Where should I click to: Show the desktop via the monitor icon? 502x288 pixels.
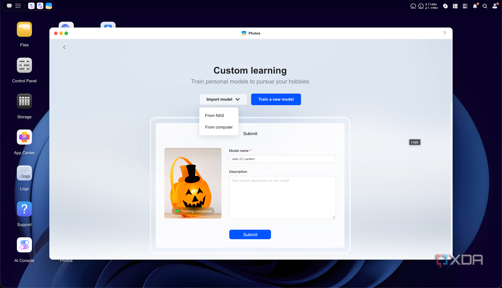[9, 6]
